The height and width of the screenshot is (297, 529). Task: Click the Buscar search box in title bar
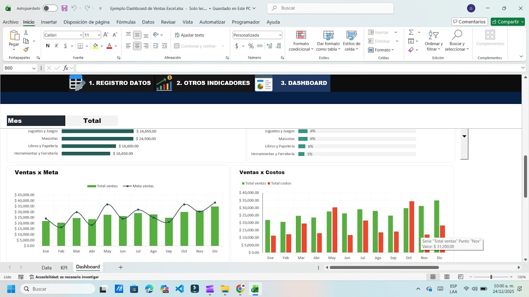click(x=330, y=8)
